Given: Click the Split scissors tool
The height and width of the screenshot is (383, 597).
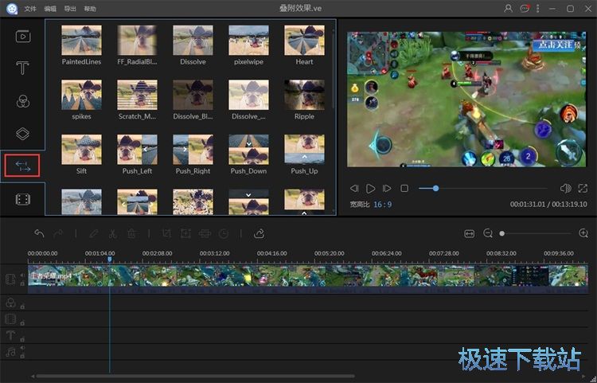Looking at the screenshot, I should tap(113, 233).
